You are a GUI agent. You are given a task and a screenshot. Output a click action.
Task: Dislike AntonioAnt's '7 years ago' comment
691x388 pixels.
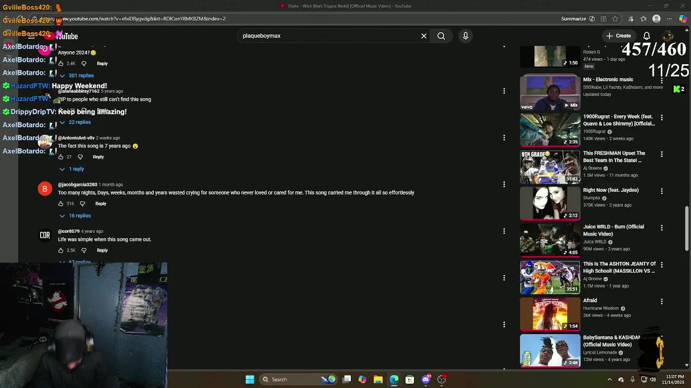(80, 157)
